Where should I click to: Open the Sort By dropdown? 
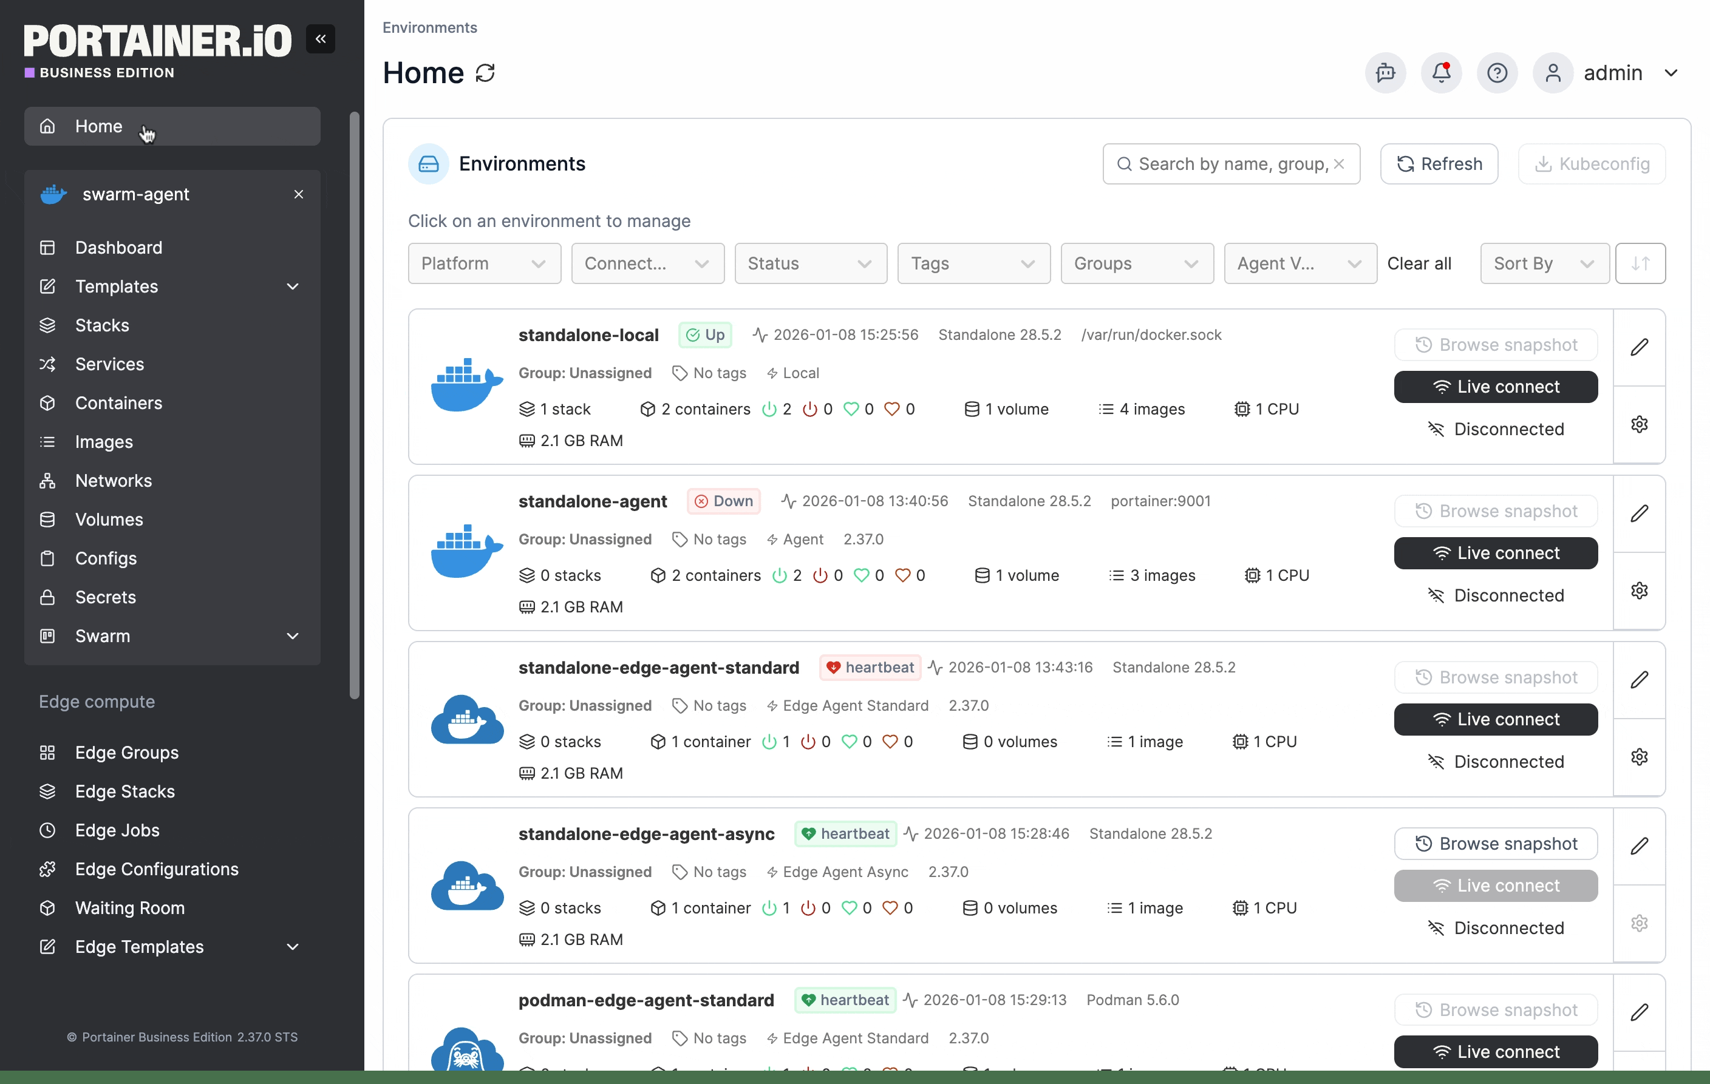[x=1544, y=263]
